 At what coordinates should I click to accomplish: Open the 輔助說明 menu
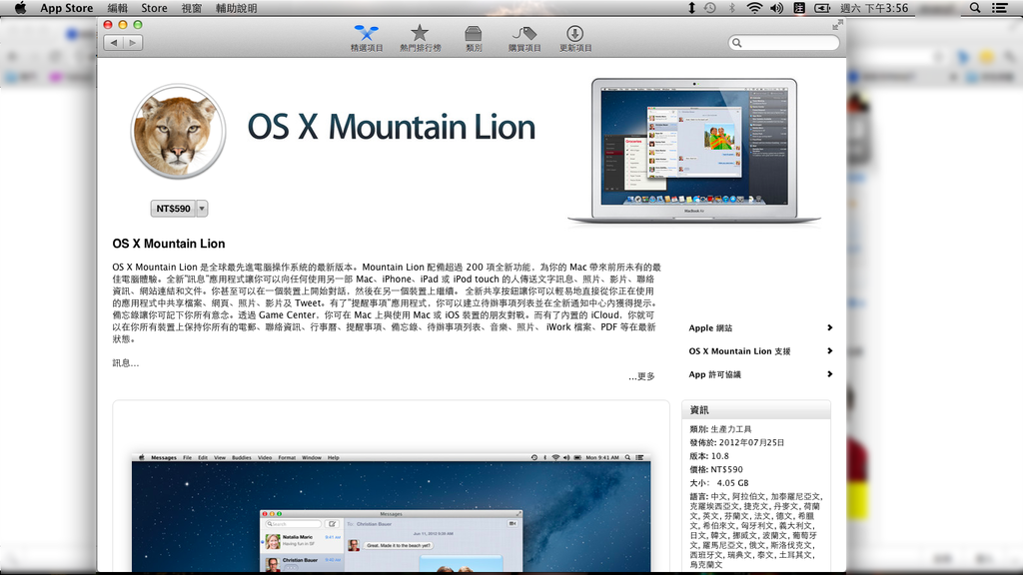point(236,8)
